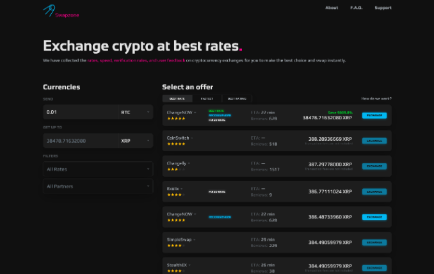The width and height of the screenshot is (434, 274).
Task: Expand the All Partners filter dropdown
Action: point(98,186)
